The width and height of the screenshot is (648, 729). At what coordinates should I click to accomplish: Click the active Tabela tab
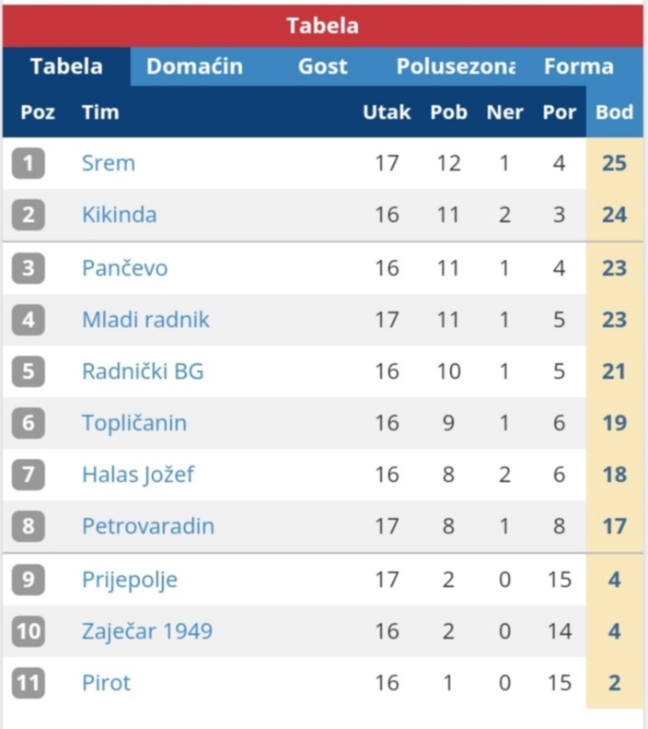(66, 66)
